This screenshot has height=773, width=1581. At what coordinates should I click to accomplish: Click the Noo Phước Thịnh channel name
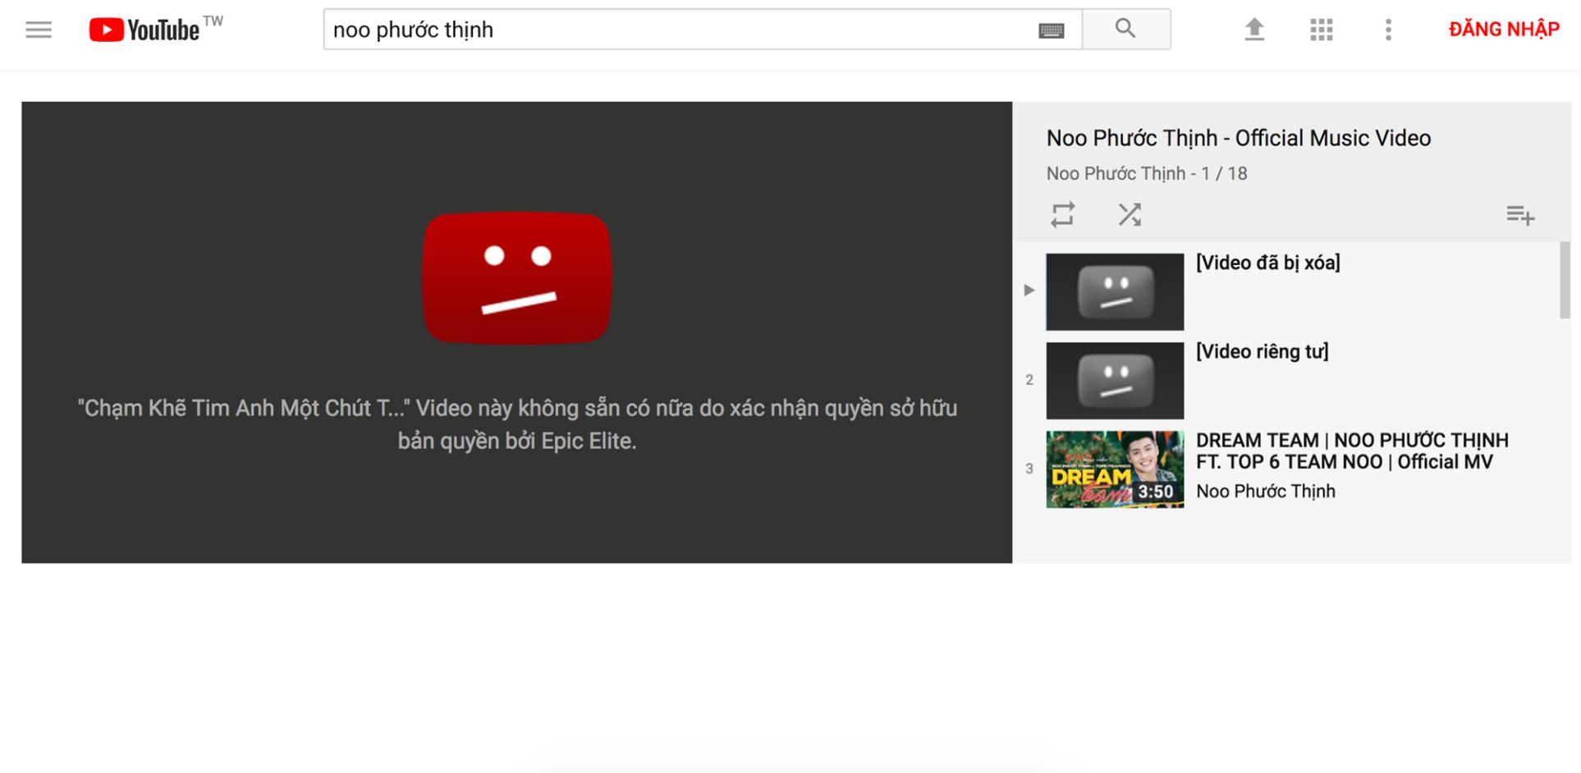[x=1267, y=491]
